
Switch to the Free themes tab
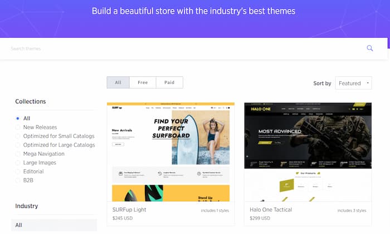[x=143, y=82]
